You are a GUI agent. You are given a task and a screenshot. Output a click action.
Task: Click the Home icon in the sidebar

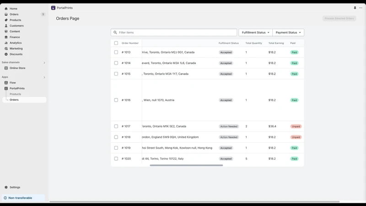6,9
